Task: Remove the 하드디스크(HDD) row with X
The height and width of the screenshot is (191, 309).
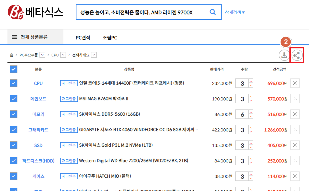Action: coord(295,161)
